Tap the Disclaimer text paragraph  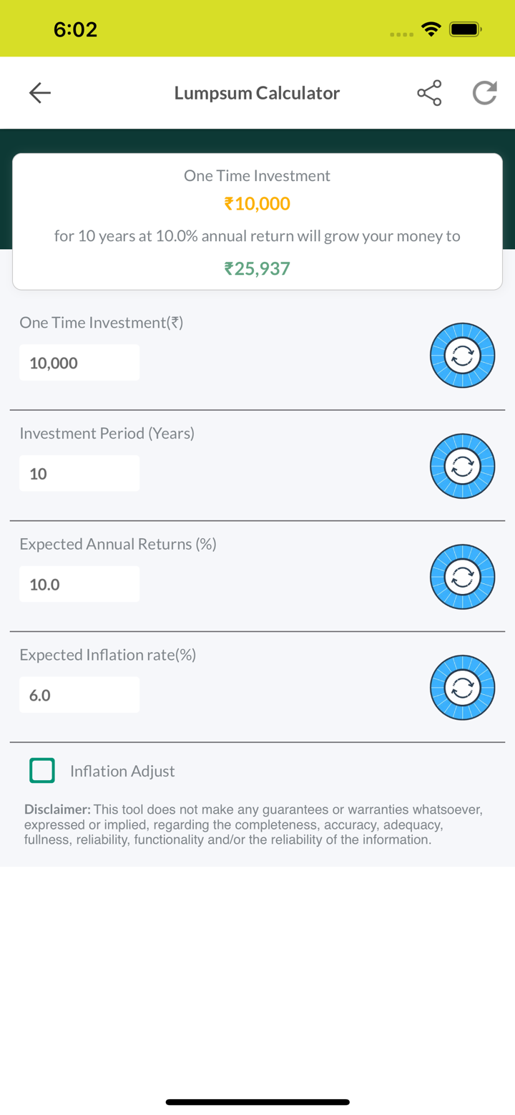click(254, 824)
